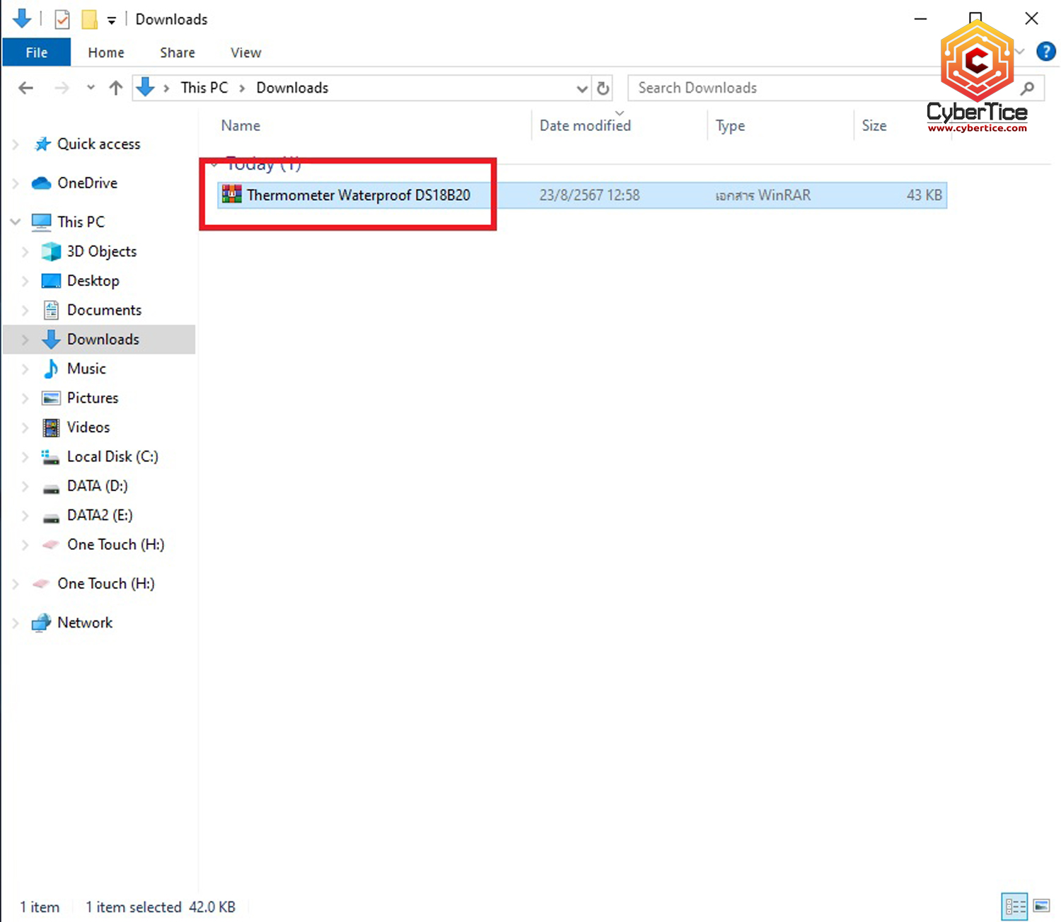Click the Search Downloads input field
The image size is (1061, 922).
778,88
